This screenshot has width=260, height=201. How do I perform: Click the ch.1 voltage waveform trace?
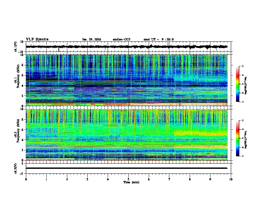click(126, 47)
